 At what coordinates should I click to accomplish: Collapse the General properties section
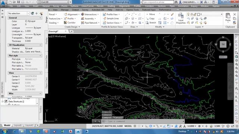pos(40,18)
